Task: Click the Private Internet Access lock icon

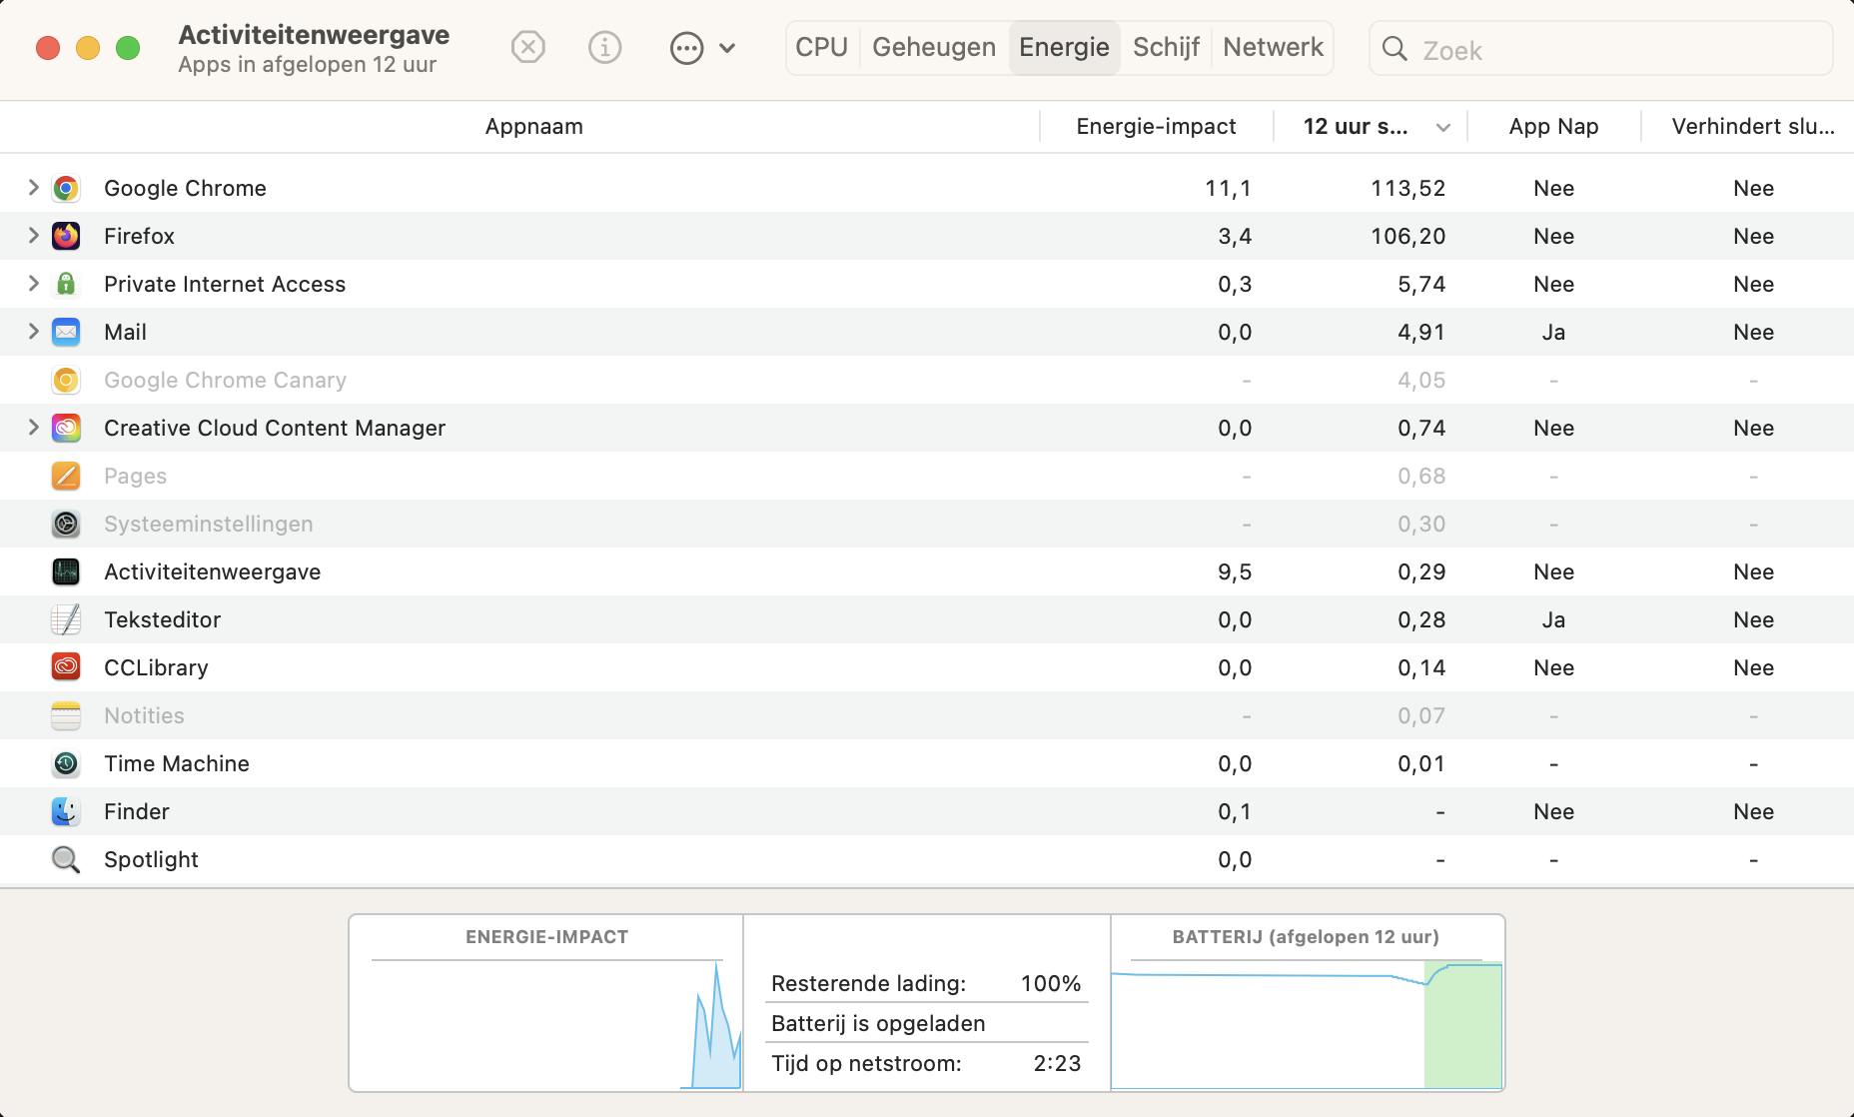Action: (x=66, y=284)
